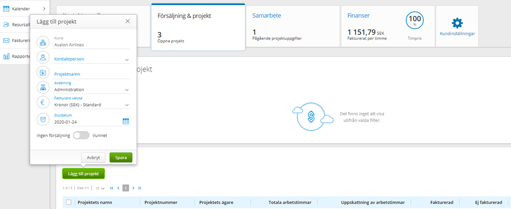Click the Kund building icon

tap(43, 42)
